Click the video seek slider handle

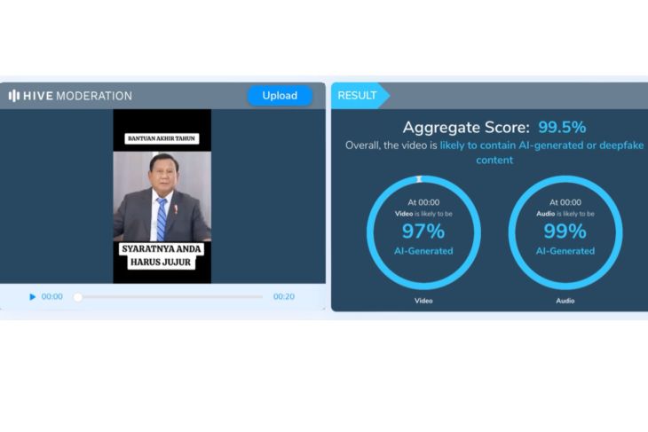click(x=78, y=297)
